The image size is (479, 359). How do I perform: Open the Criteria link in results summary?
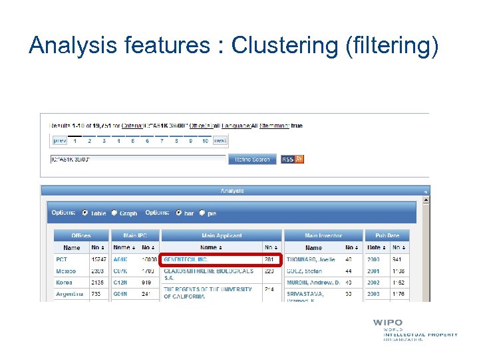(132, 126)
